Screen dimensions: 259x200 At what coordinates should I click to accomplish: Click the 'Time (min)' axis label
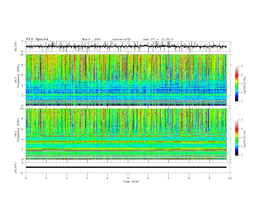(x=131, y=181)
